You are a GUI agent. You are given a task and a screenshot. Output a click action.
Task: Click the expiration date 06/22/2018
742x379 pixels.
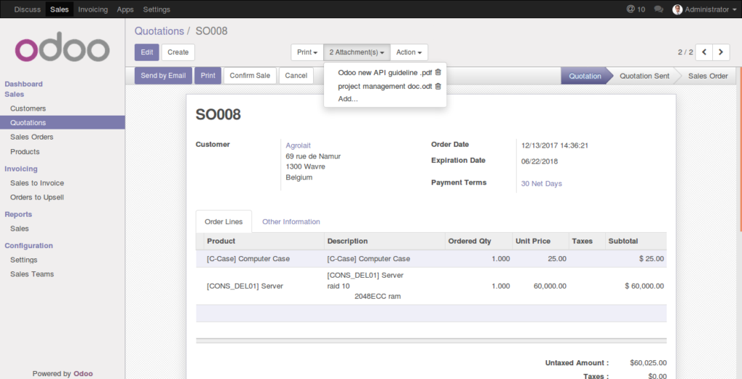[x=539, y=161]
